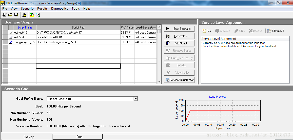Click the 33.33 % cell for zhongxiaoyun_0503
Image resolution: width=293 pixels, height=140 pixels.
point(127,42)
